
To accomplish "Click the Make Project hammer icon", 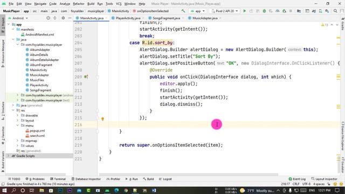I will pos(183,11).
